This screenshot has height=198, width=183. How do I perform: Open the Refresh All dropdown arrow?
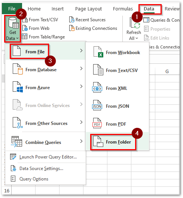pyautogui.click(x=137, y=38)
